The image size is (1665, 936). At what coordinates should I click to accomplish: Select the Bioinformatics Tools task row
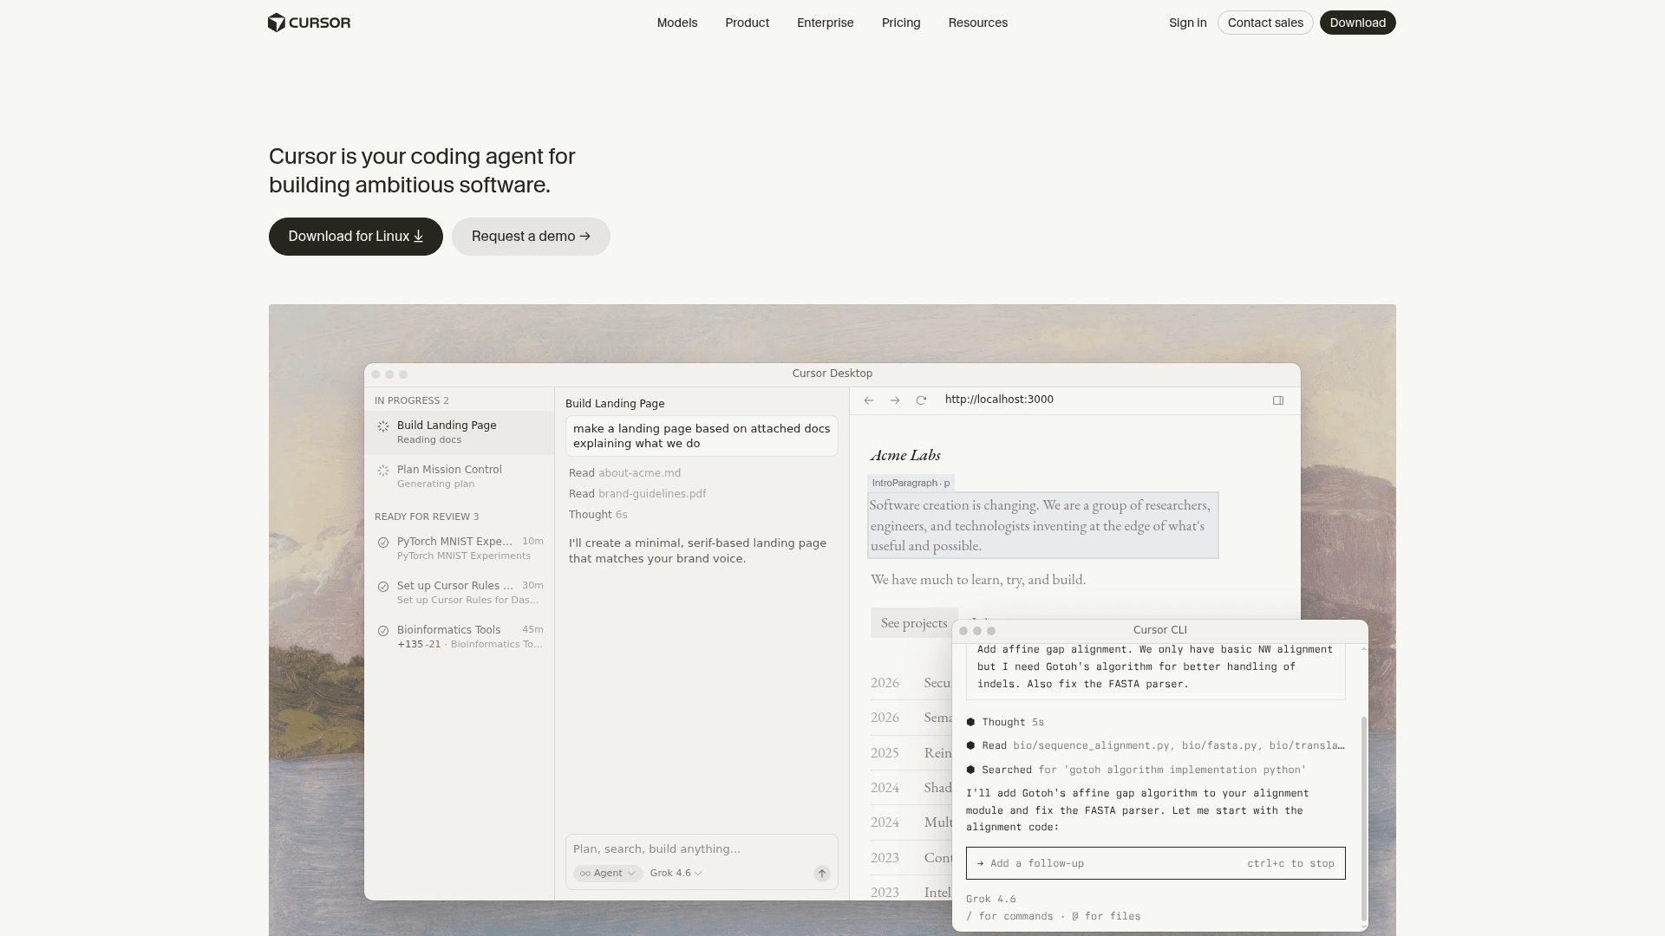click(x=459, y=637)
